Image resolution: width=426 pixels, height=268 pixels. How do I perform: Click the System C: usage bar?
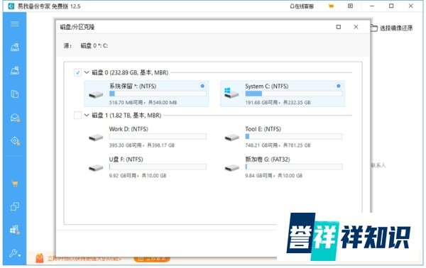[x=294, y=94]
